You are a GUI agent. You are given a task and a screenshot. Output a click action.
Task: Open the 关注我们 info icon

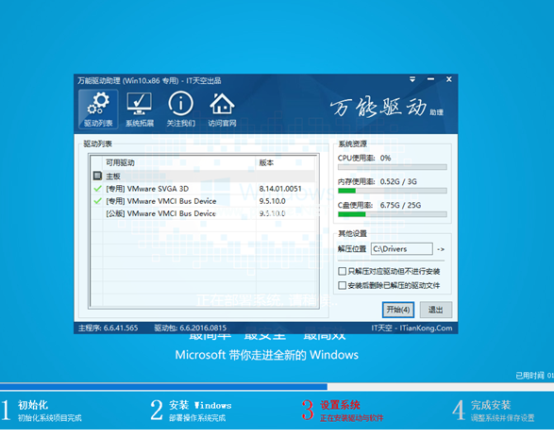tap(180, 109)
